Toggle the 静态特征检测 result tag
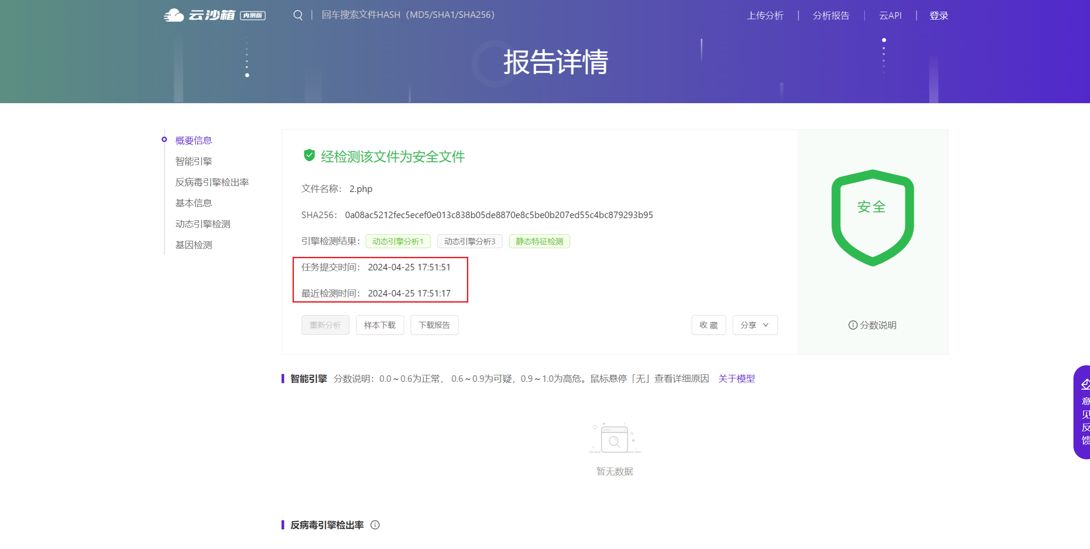 coord(539,241)
